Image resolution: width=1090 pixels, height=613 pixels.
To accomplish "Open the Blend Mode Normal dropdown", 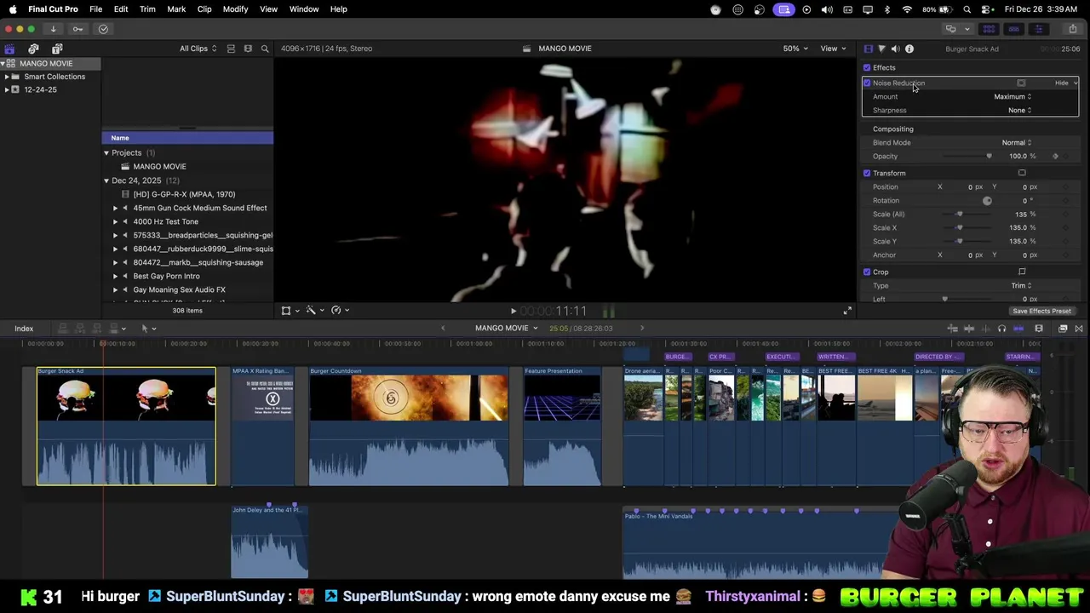I will click(1017, 142).
